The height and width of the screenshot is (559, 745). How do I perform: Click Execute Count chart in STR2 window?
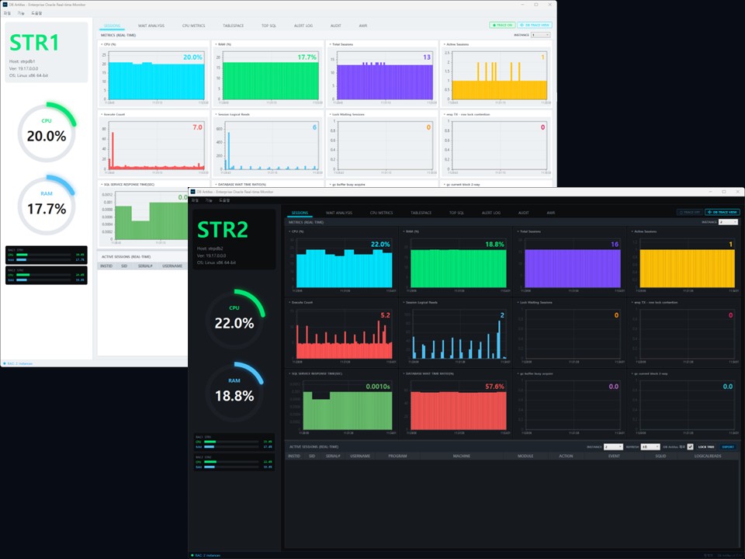(x=341, y=332)
